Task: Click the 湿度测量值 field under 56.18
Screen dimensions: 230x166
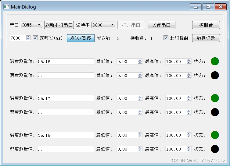Action: (x=65, y=149)
